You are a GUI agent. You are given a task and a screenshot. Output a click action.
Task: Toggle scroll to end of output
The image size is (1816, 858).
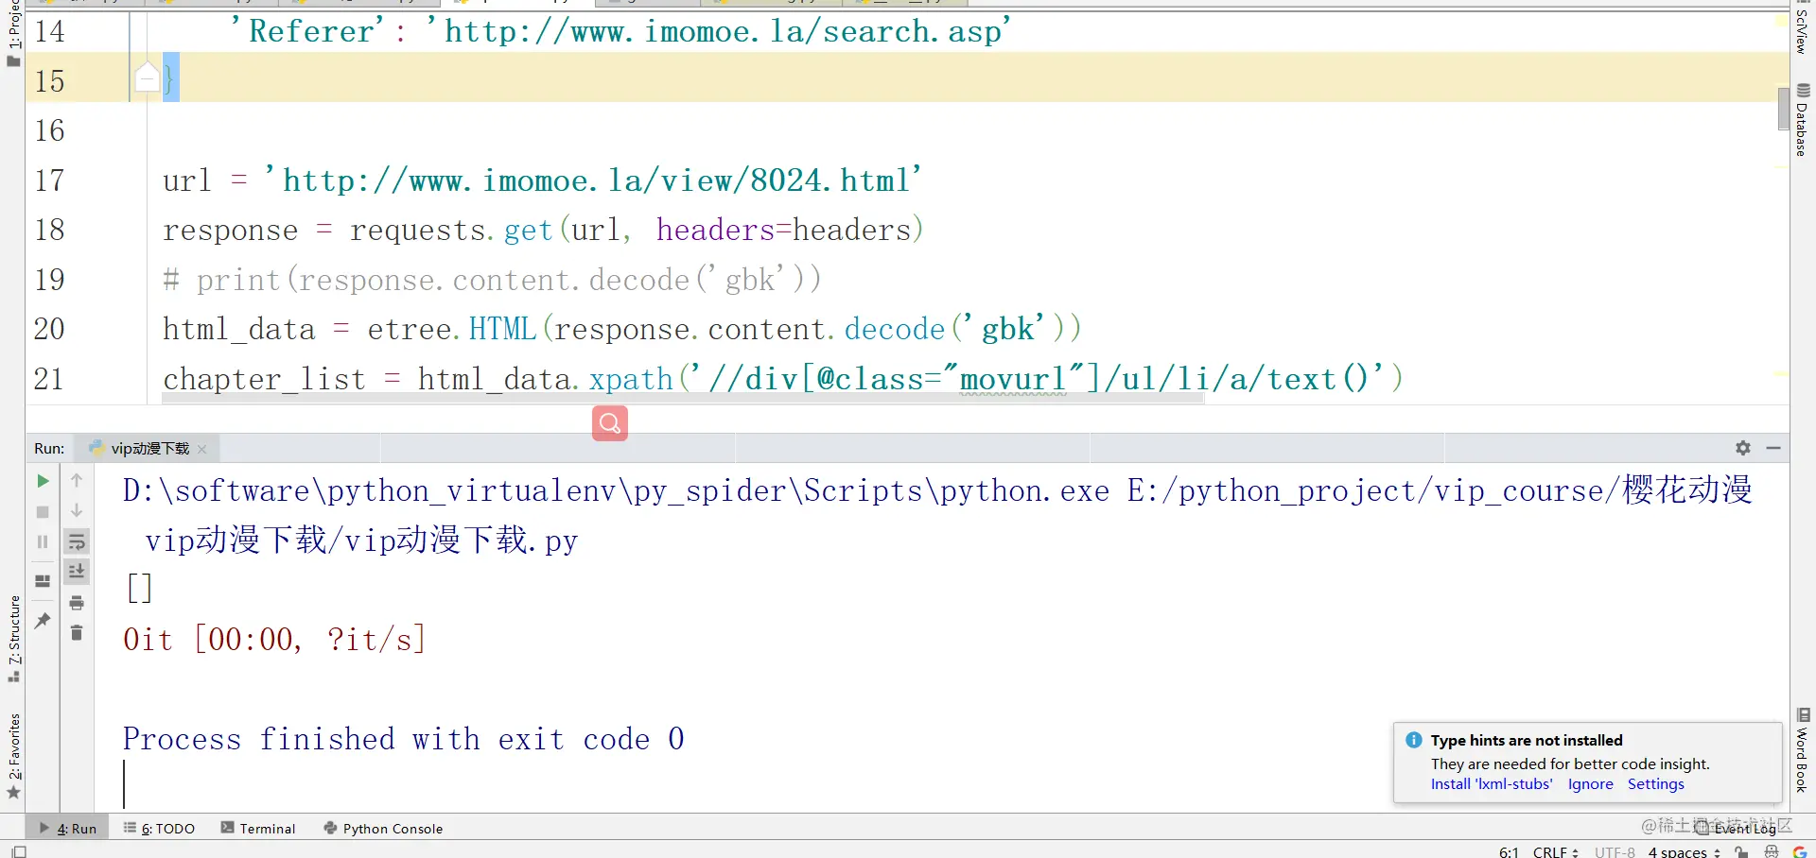(77, 572)
